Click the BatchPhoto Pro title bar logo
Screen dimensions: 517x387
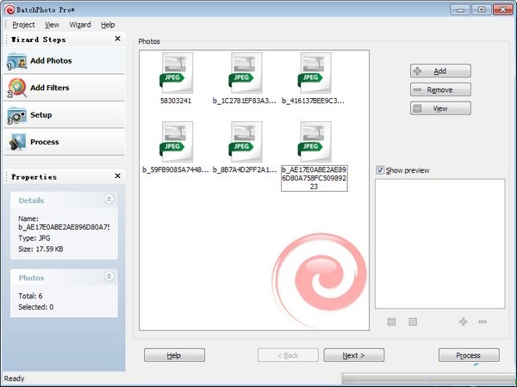pos(9,9)
